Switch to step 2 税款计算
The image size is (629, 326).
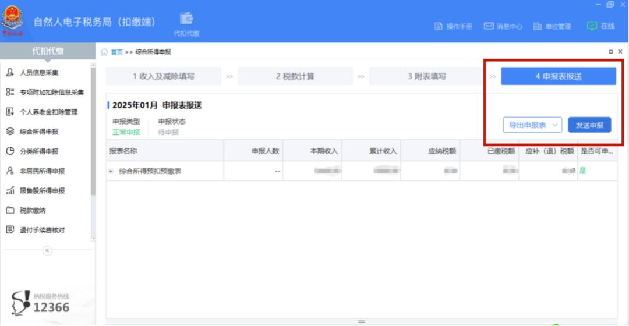(x=295, y=76)
